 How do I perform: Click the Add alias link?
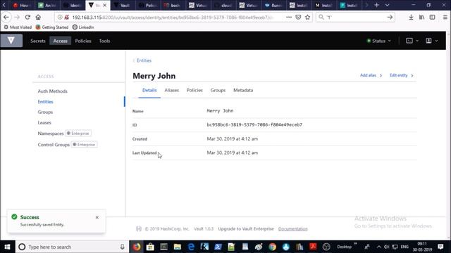tap(371, 75)
